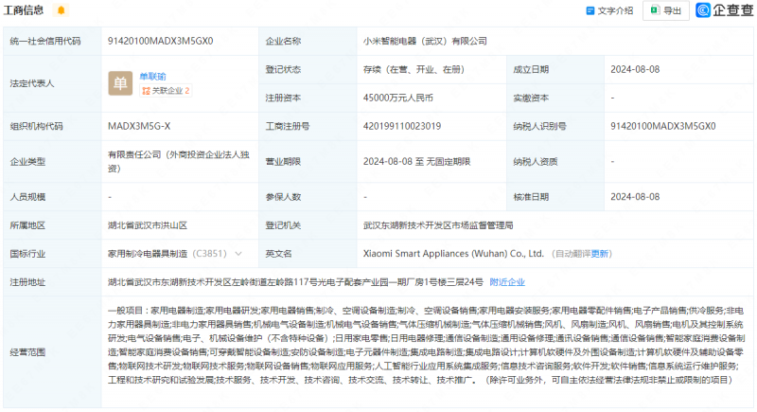Viewport: 757px width, 412px height.
Task: Click the 工商信息 section heading
Action: tap(26, 10)
